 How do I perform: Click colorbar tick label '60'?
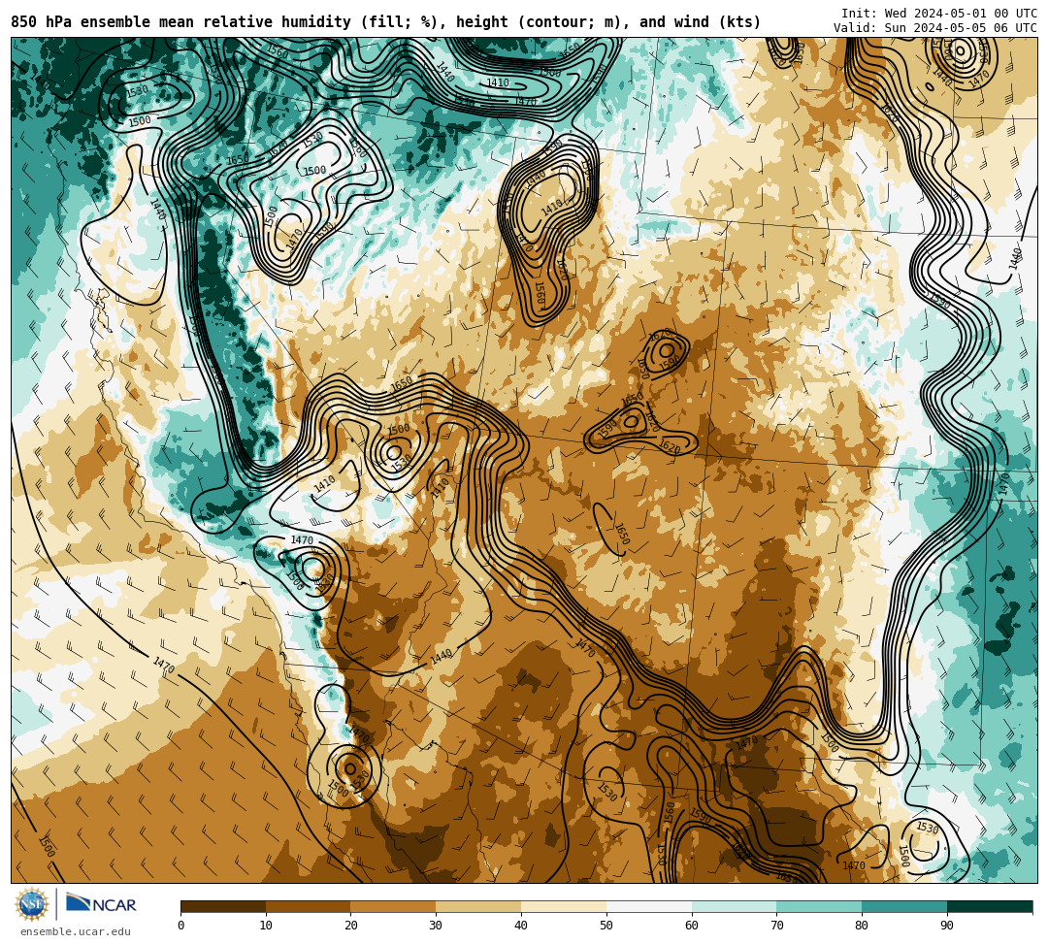(x=692, y=926)
